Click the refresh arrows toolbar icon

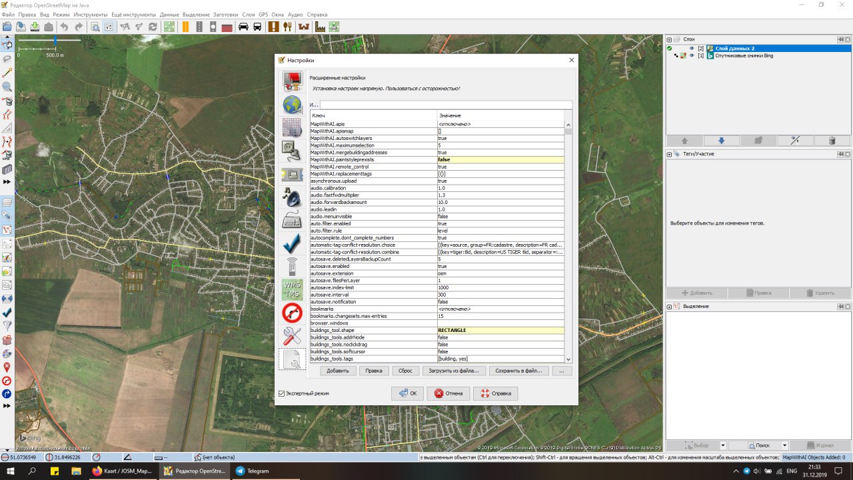pyautogui.click(x=153, y=27)
